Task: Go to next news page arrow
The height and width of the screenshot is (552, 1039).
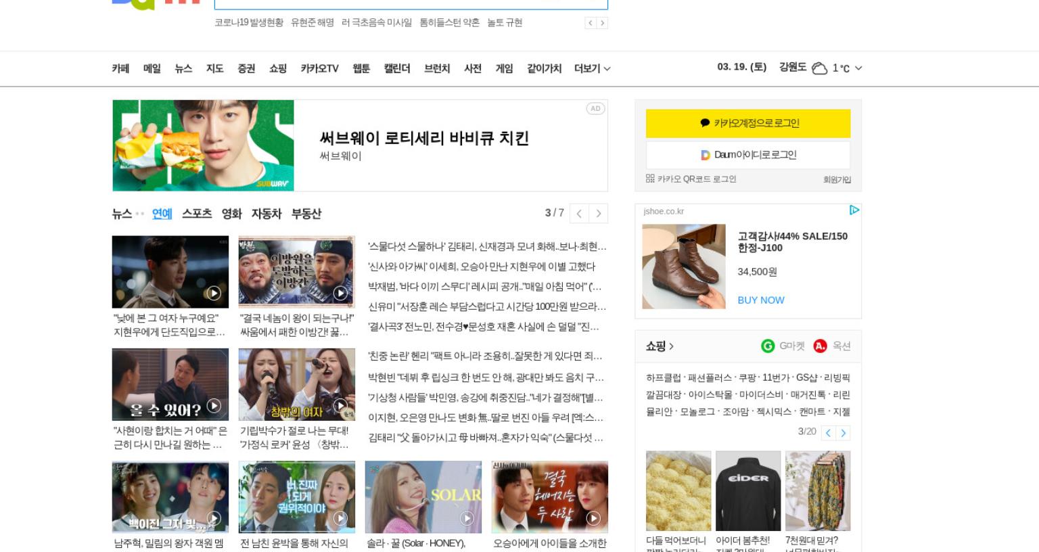Action: click(598, 214)
